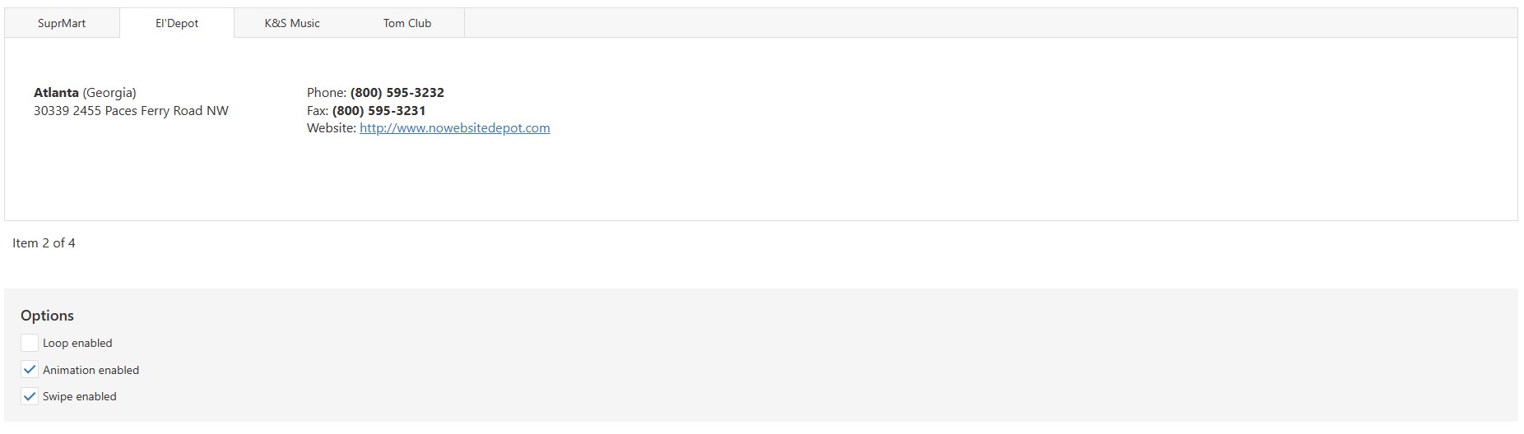Select the El'Depot tab
This screenshot has height=434, width=1524.
coord(177,23)
